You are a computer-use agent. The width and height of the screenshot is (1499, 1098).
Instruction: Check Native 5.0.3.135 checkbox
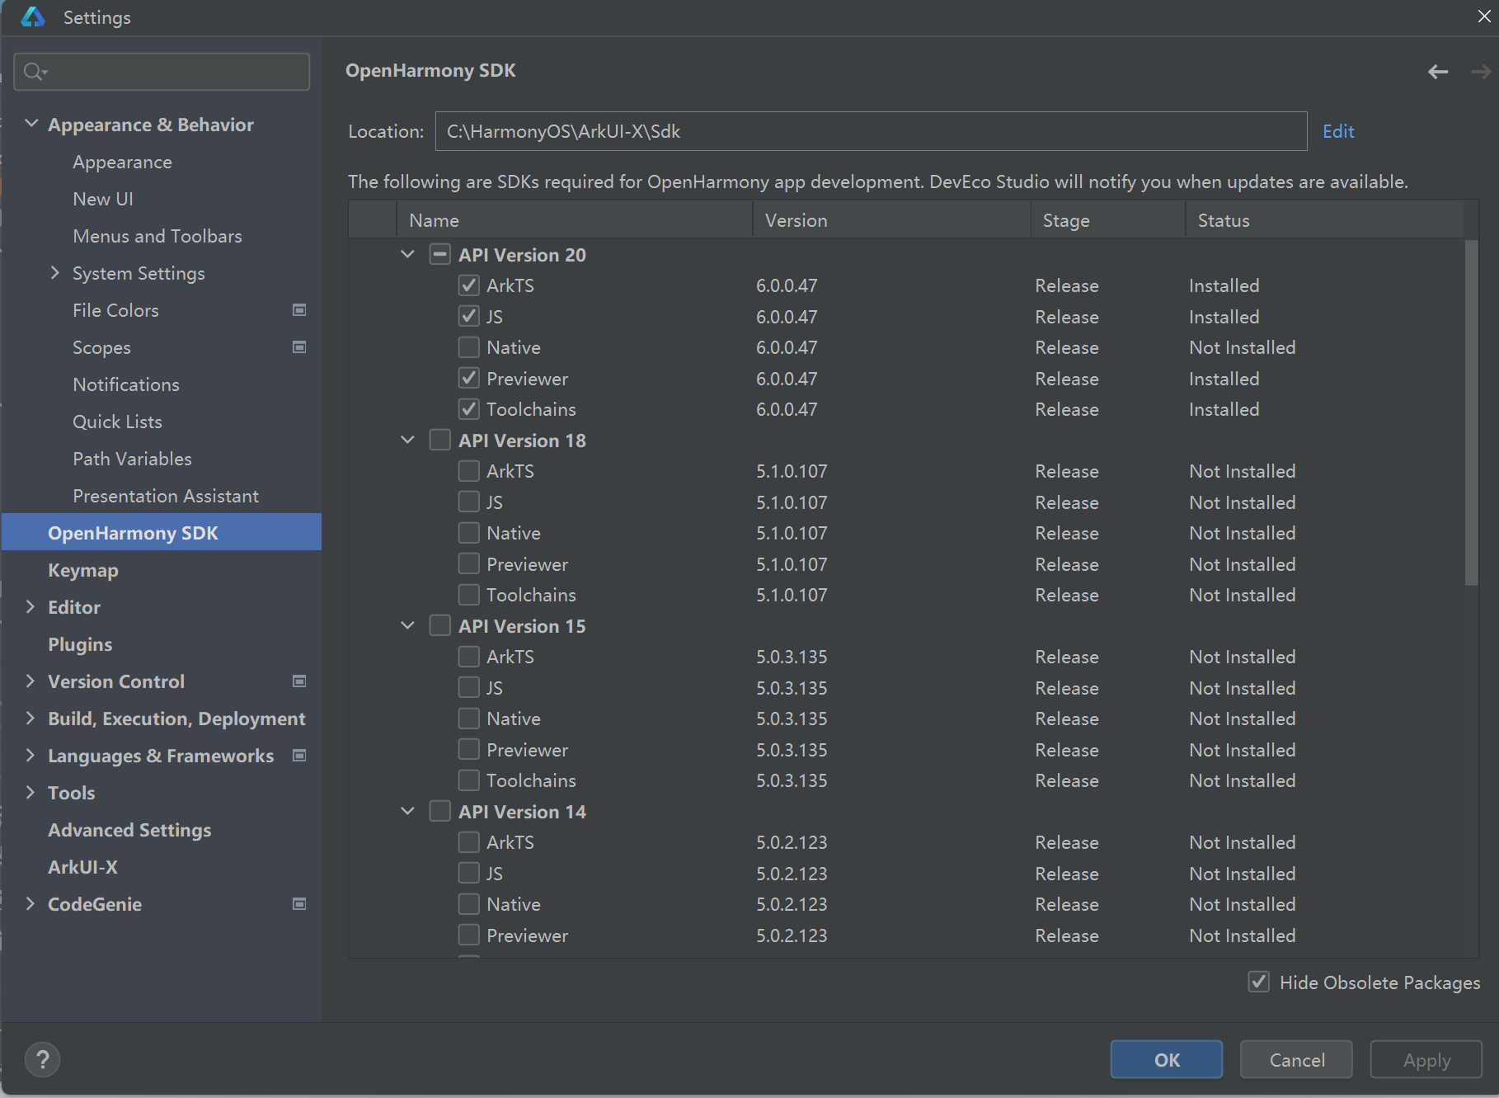click(x=468, y=719)
